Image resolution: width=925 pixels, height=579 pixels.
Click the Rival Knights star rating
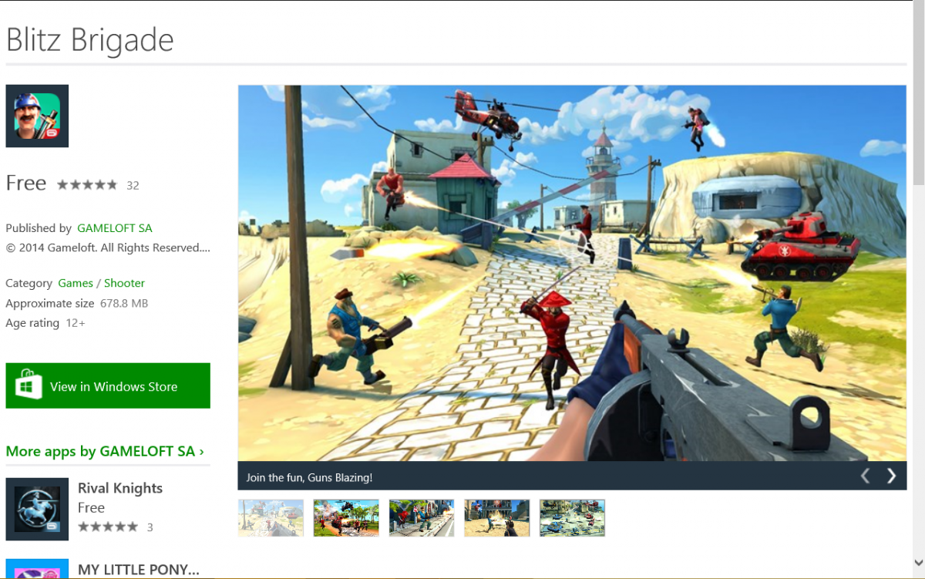pos(108,527)
